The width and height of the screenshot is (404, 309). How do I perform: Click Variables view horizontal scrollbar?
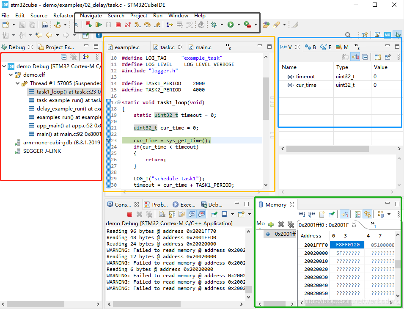(x=327, y=149)
